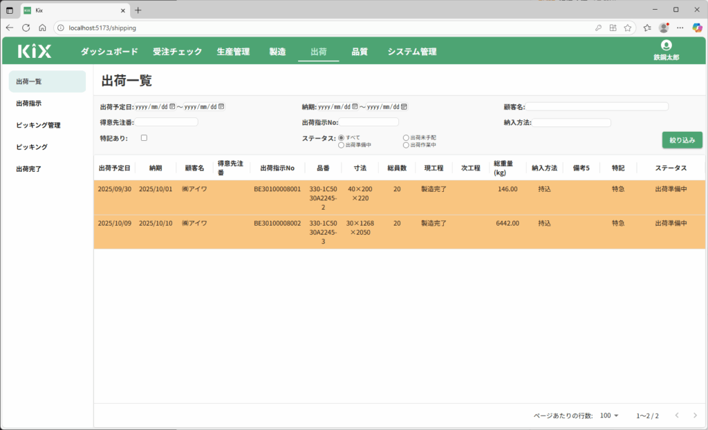Select the 出荷未手配 status radio button
Viewport: 708px width, 430px height.
coord(406,138)
